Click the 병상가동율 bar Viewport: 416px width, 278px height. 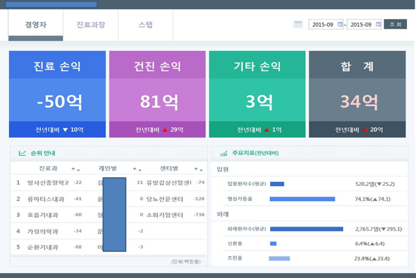(x=302, y=199)
